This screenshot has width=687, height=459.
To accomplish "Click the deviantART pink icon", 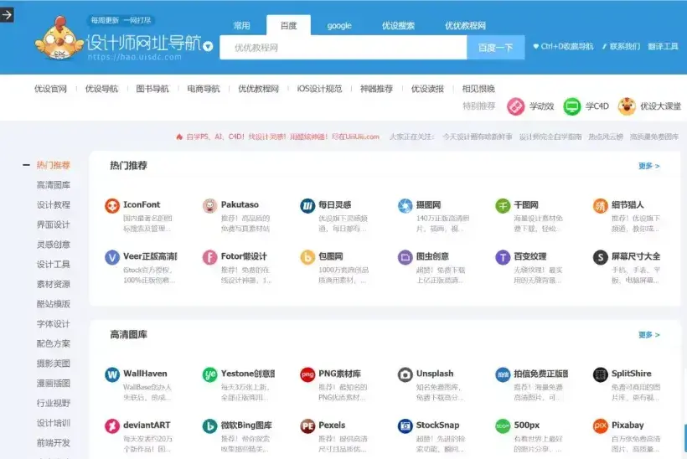I will 112,425.
